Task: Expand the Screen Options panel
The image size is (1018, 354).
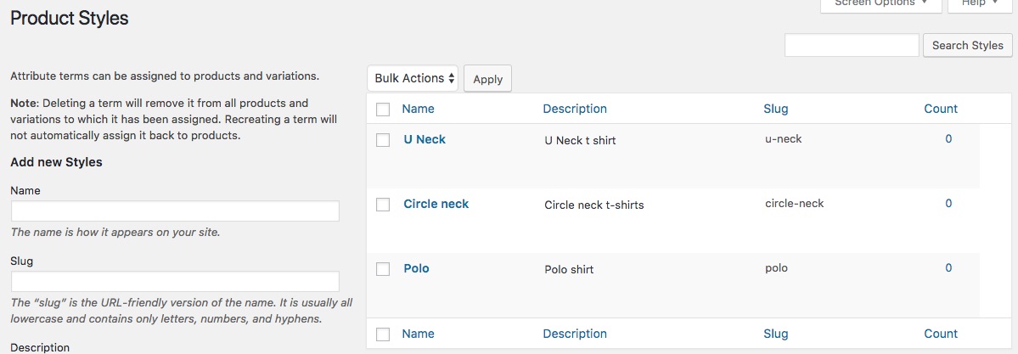Action: pyautogui.click(x=880, y=4)
